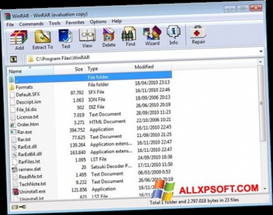The image size is (273, 215).
Task: Click the RarExt64.dll file icon
Action: point(14,155)
